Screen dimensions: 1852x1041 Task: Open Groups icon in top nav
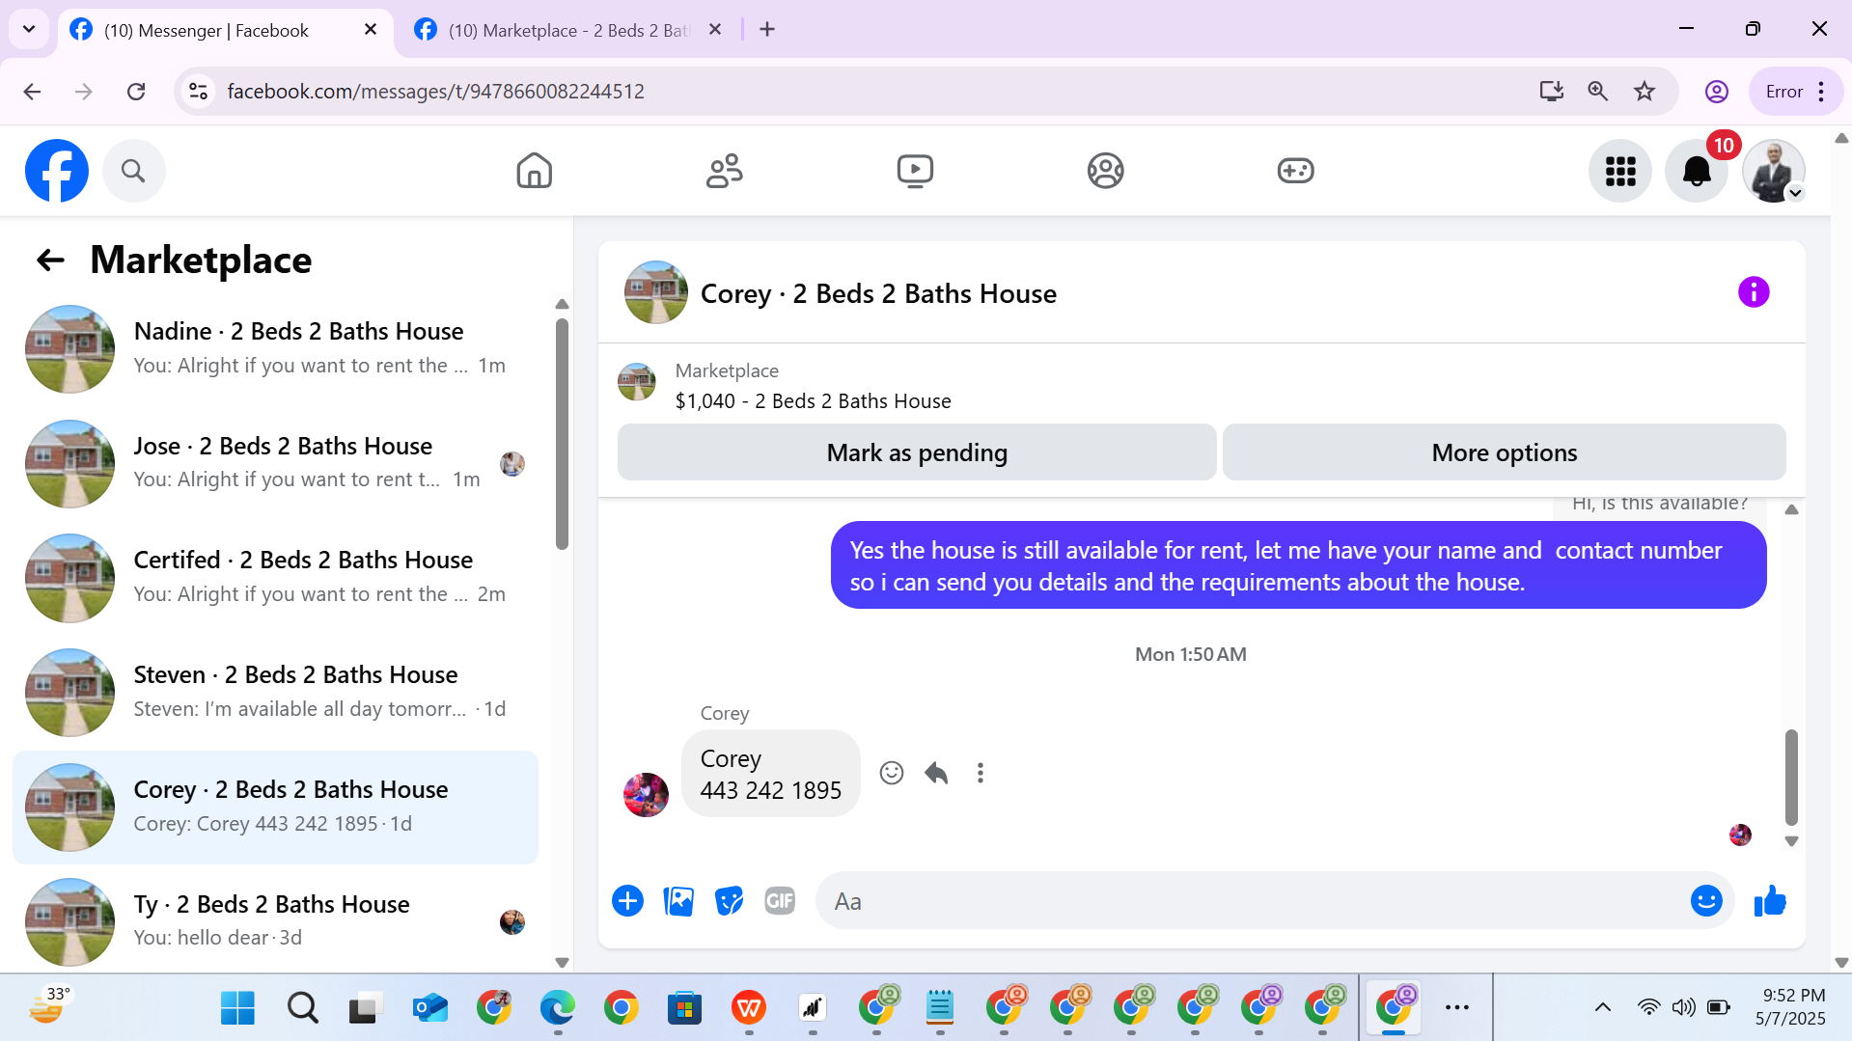1105,171
